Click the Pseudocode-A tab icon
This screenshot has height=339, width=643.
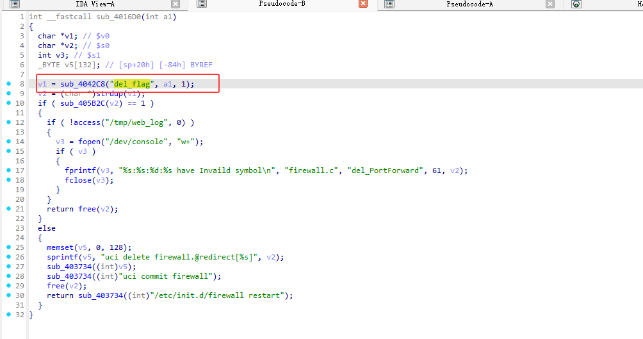tap(389, 4)
